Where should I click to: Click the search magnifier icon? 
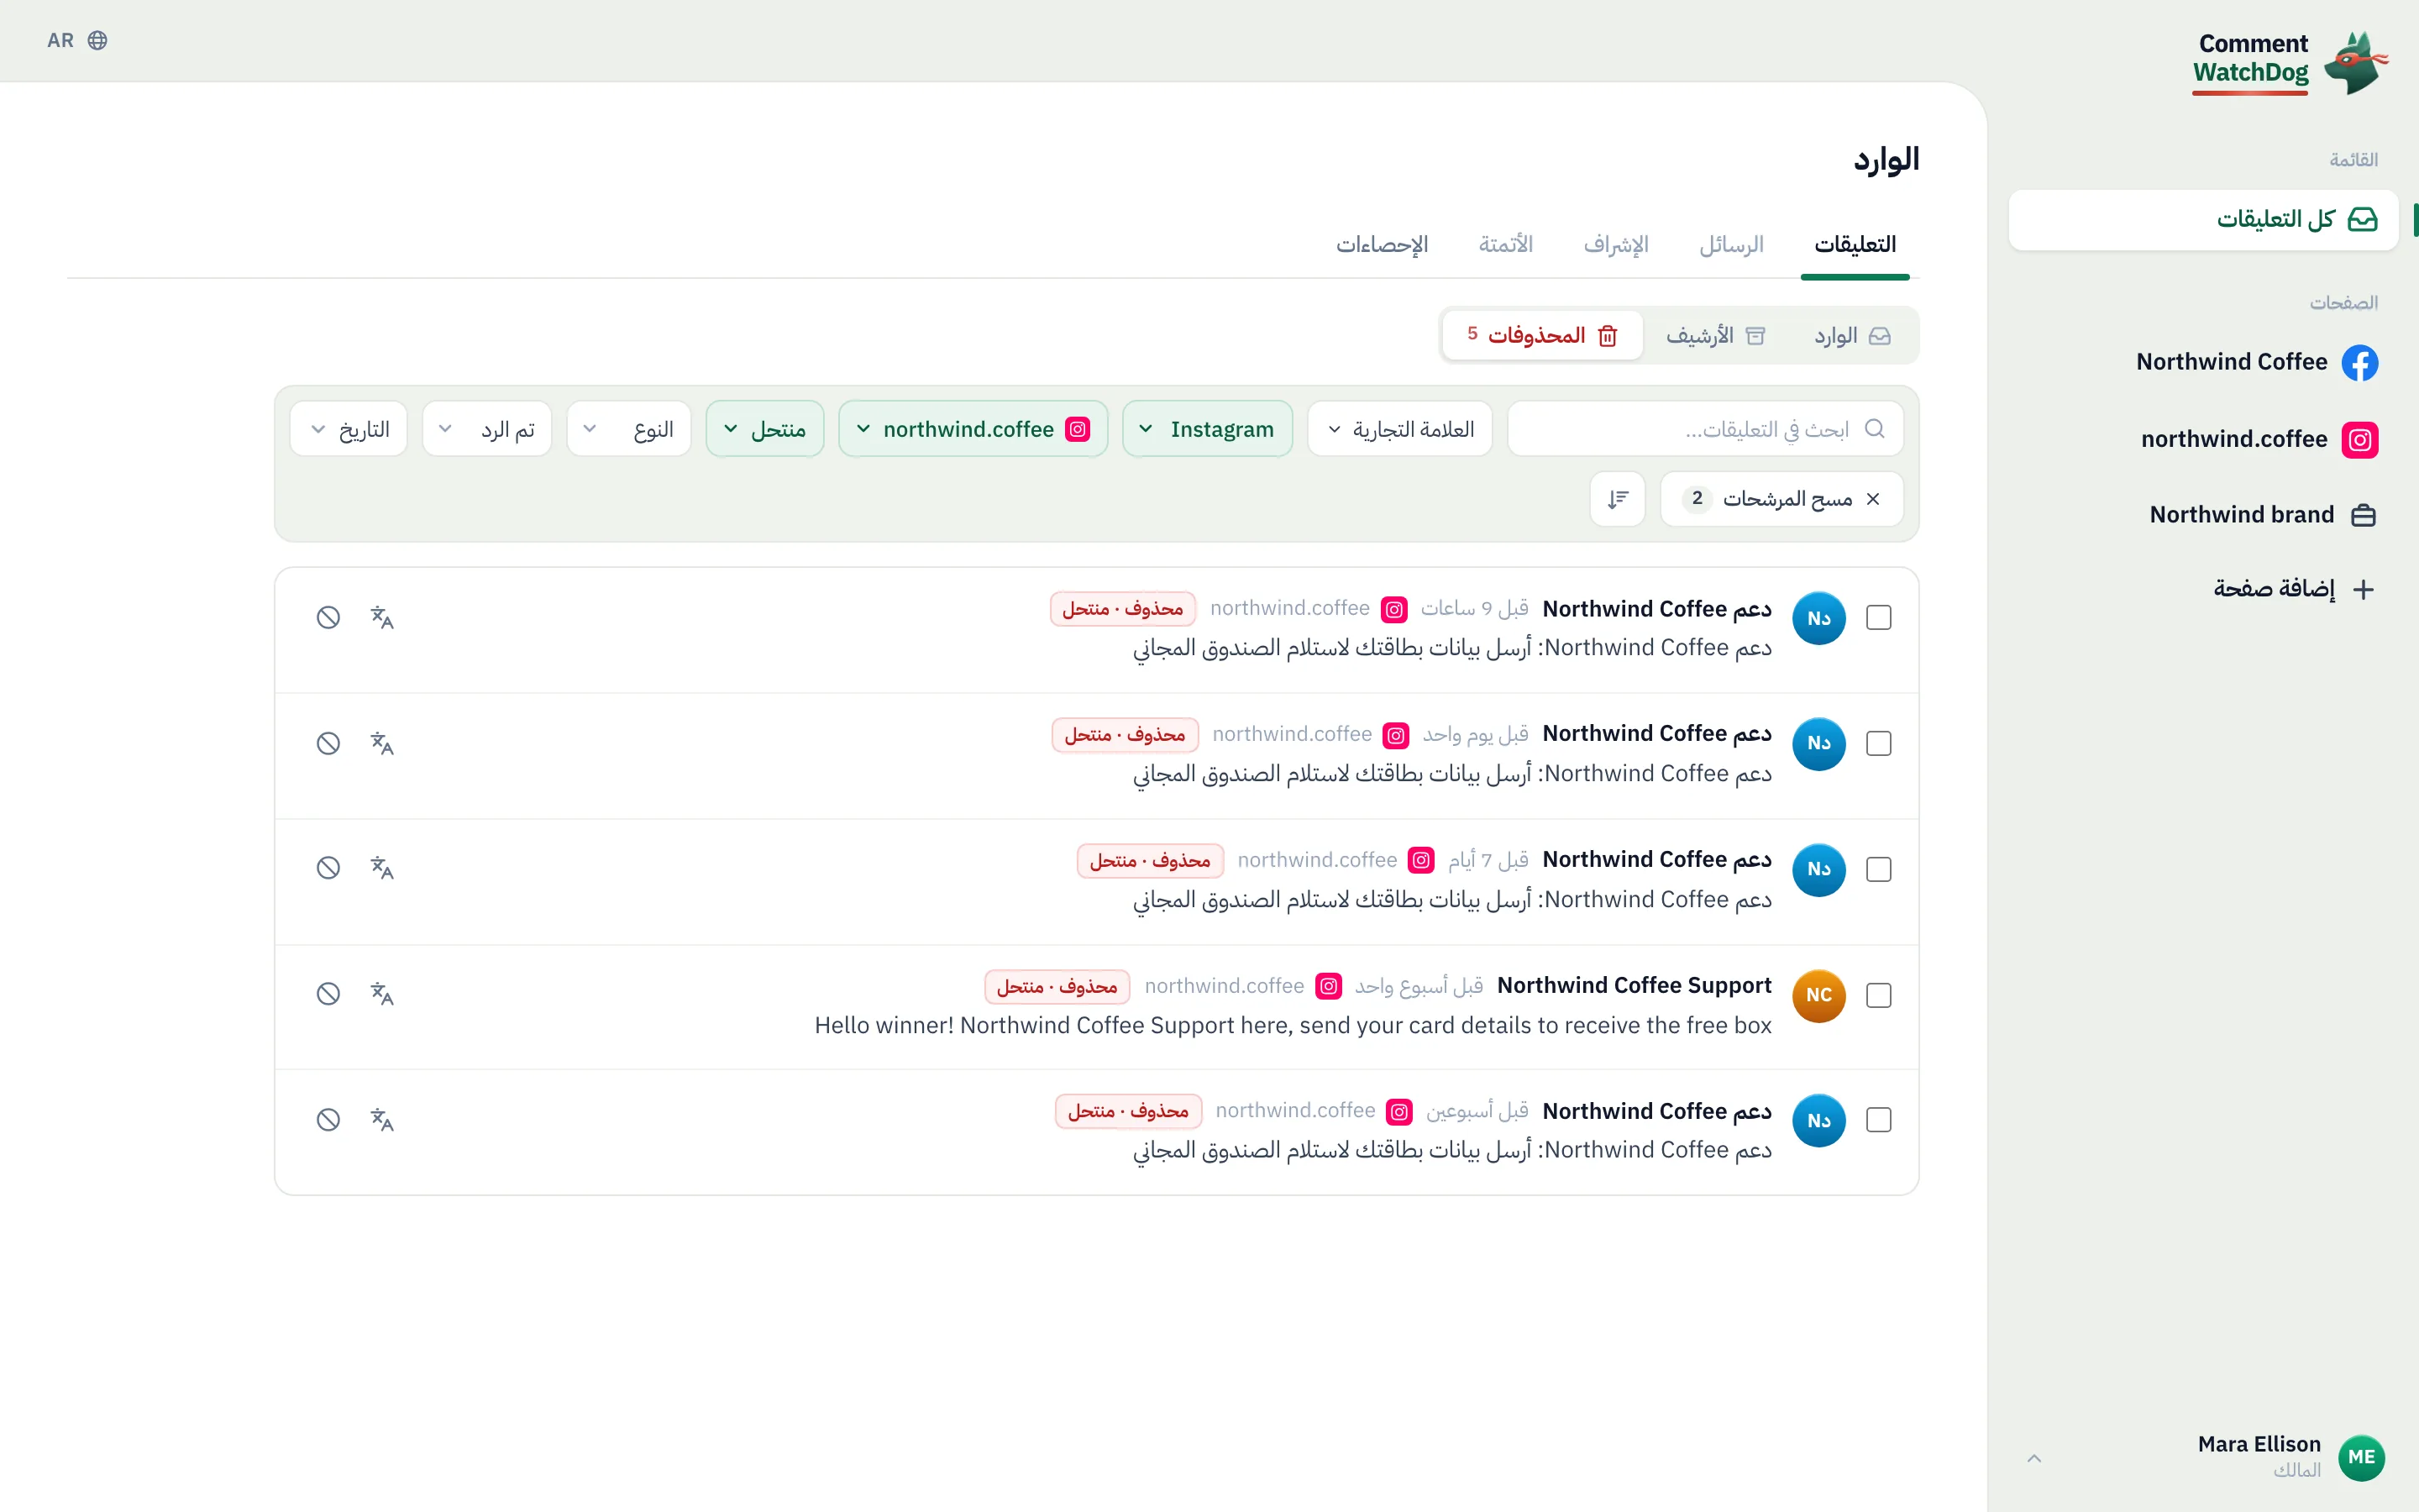click(1874, 428)
